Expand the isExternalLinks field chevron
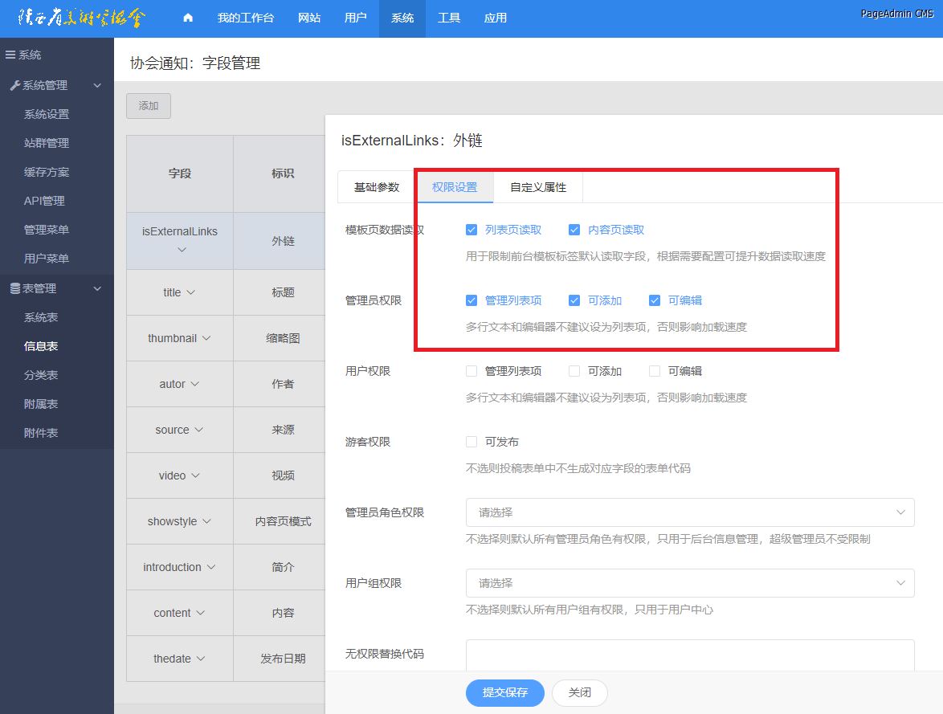This screenshot has height=714, width=943. (x=182, y=250)
